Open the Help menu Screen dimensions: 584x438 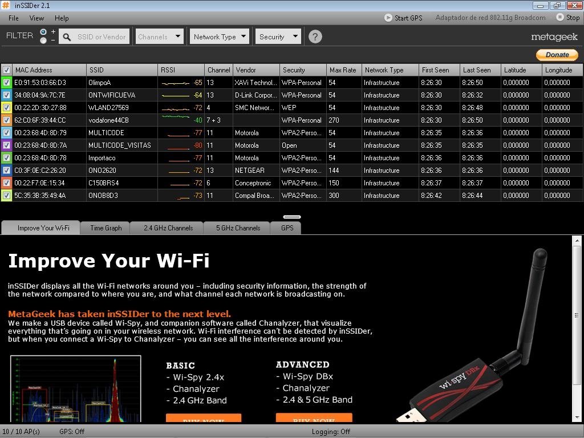[62, 18]
